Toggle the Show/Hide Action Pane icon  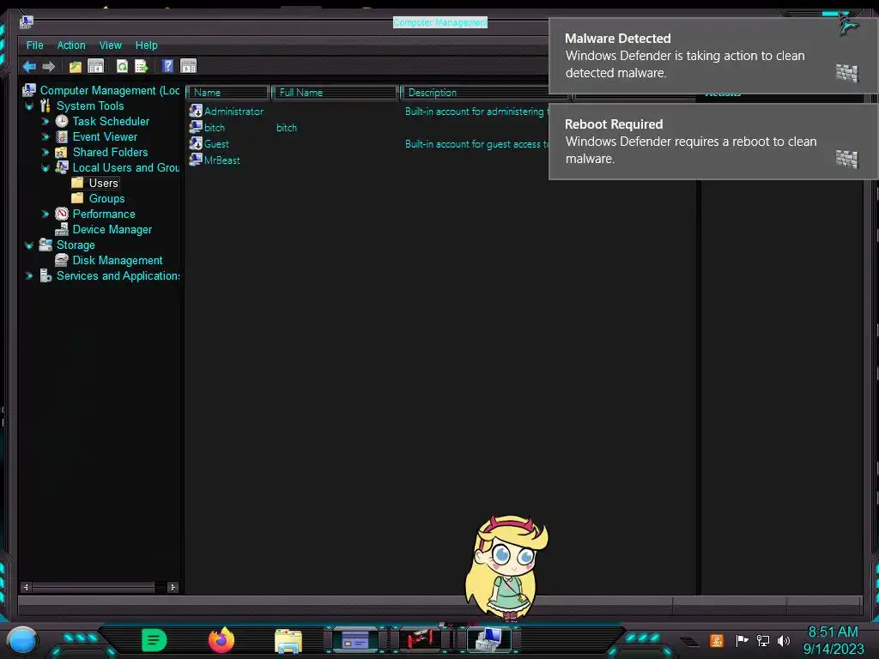188,66
